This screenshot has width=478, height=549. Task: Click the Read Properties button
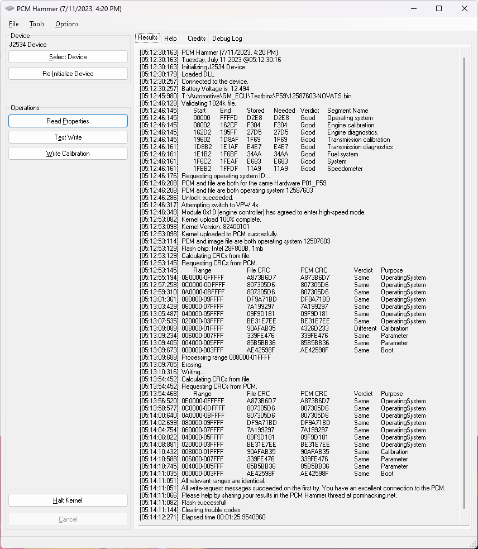pos(68,121)
